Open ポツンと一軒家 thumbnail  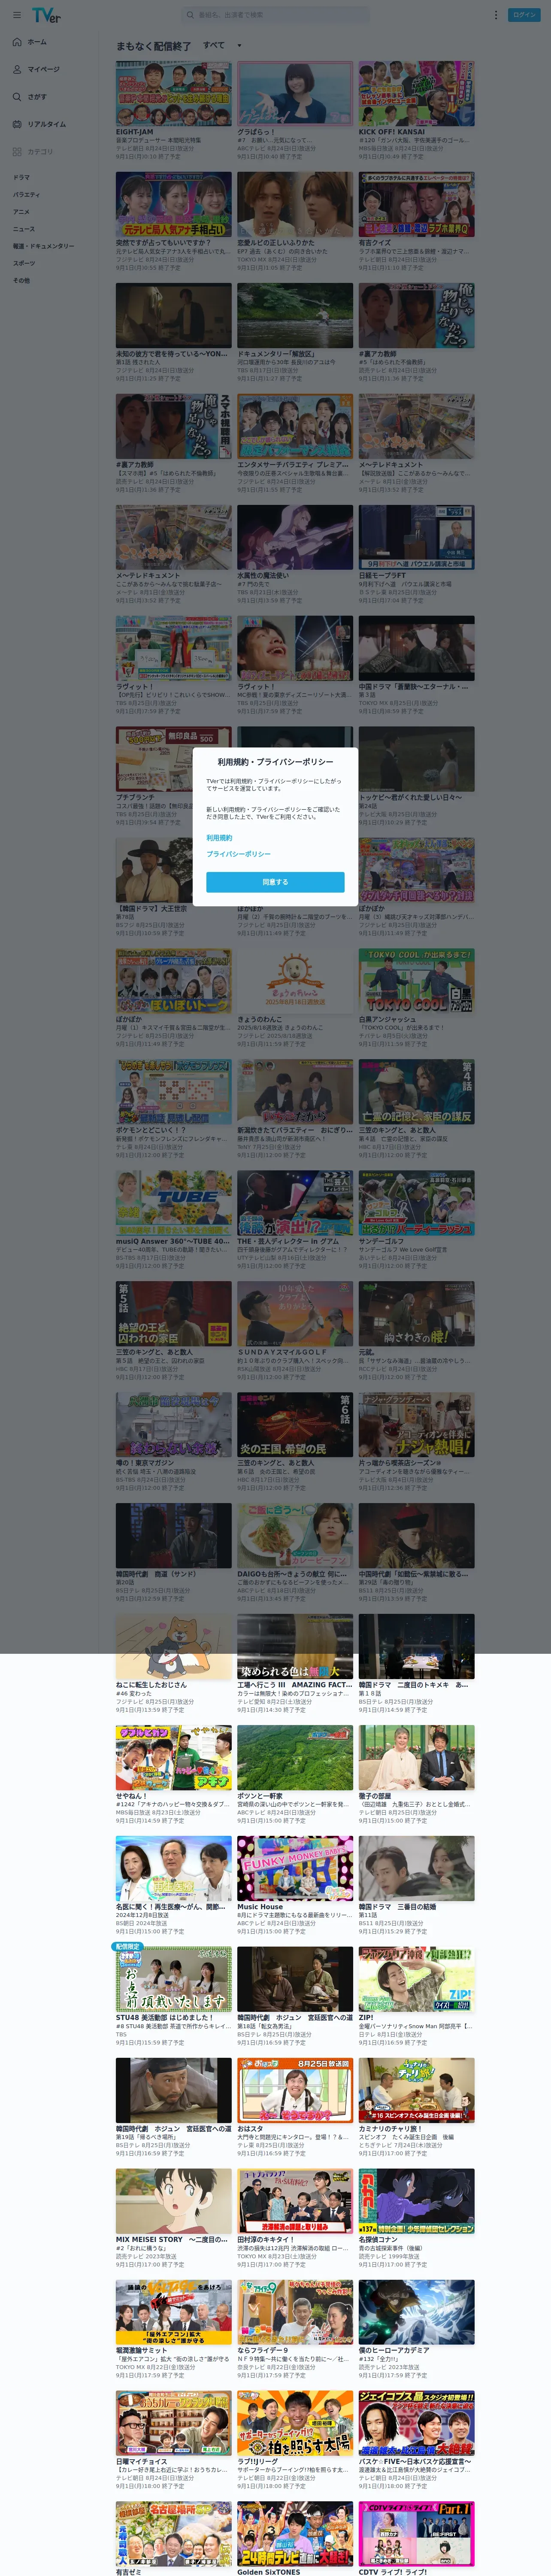point(295,1758)
